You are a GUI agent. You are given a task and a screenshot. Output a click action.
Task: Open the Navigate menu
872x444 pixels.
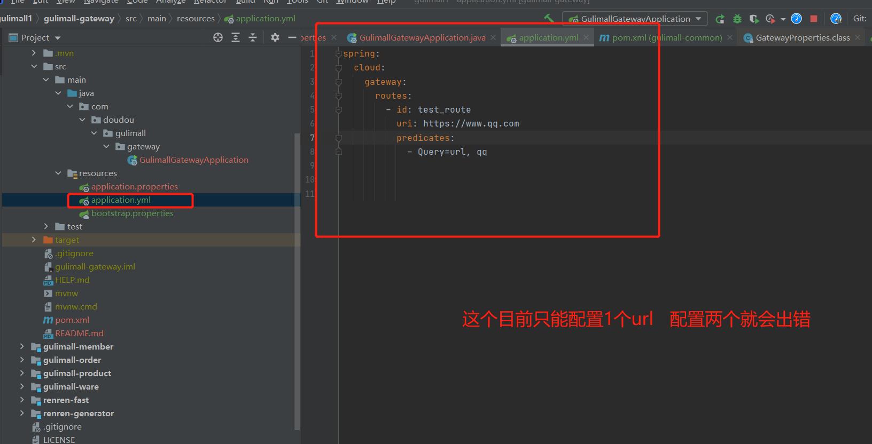(100, 2)
